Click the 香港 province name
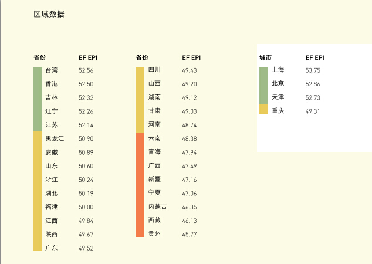 [x=52, y=84]
